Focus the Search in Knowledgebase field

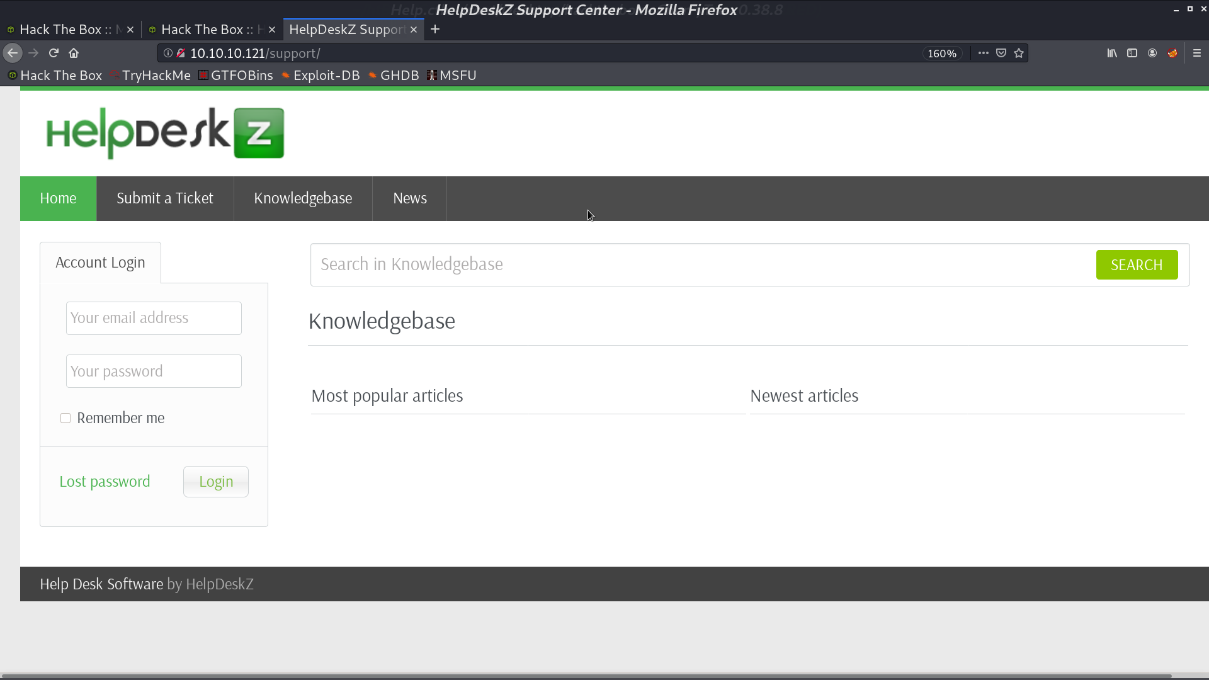coord(702,264)
